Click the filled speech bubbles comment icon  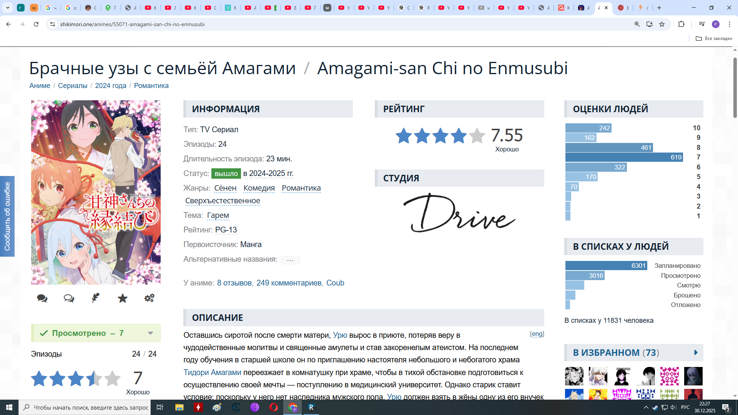point(42,298)
